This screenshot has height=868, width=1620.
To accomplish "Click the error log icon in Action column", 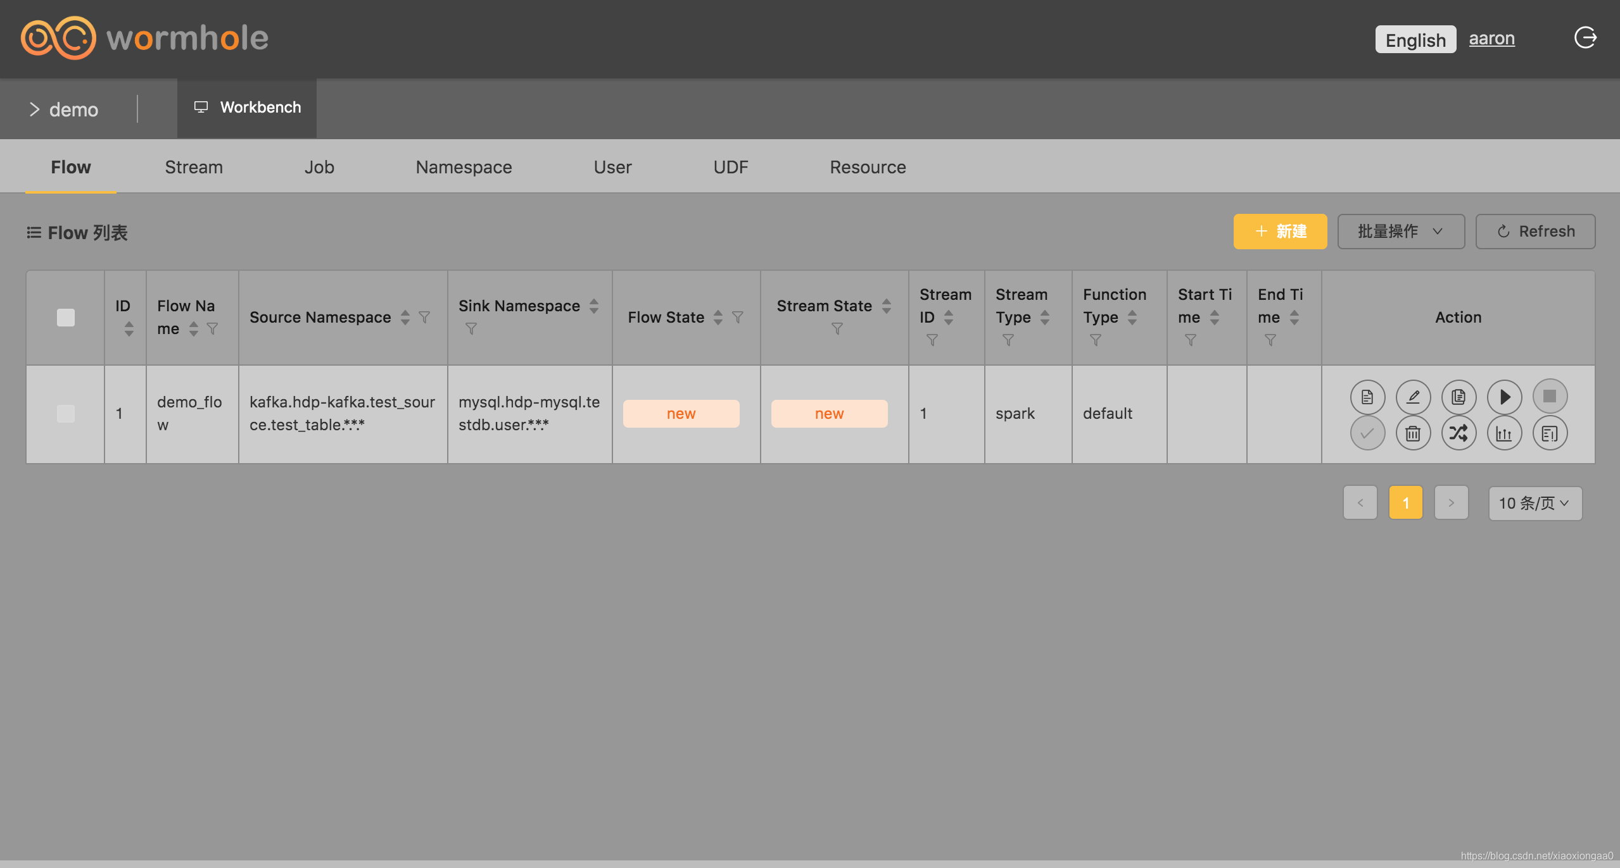I will pos(1550,433).
